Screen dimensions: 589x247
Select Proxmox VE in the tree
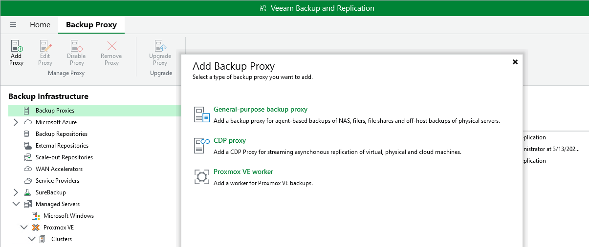pyautogui.click(x=59, y=228)
